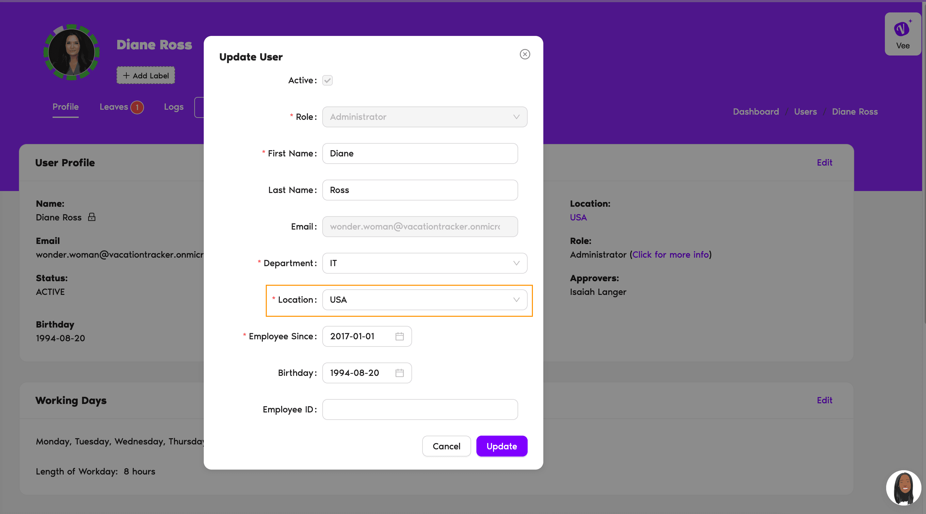Viewport: 926px width, 514px height.
Task: Click the lock icon beside Diane Ross name
Action: [x=92, y=217]
